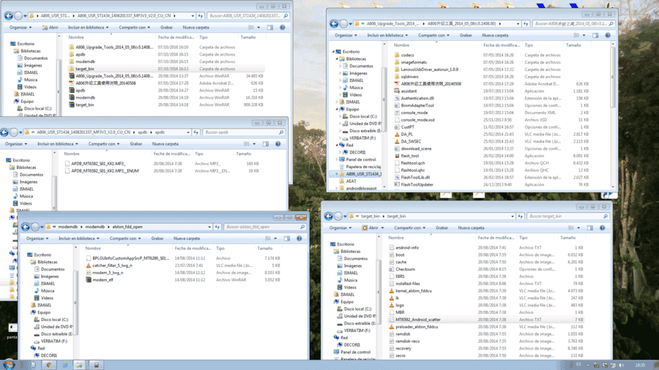Click the search box 'Buscar target_bin'

[x=567, y=216]
